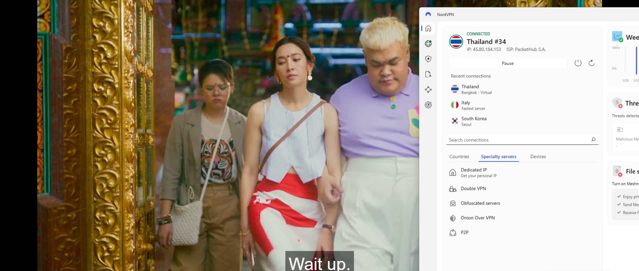Select Dedicated IP specialty server
Image resolution: width=639 pixels, height=271 pixels.
pos(522,172)
